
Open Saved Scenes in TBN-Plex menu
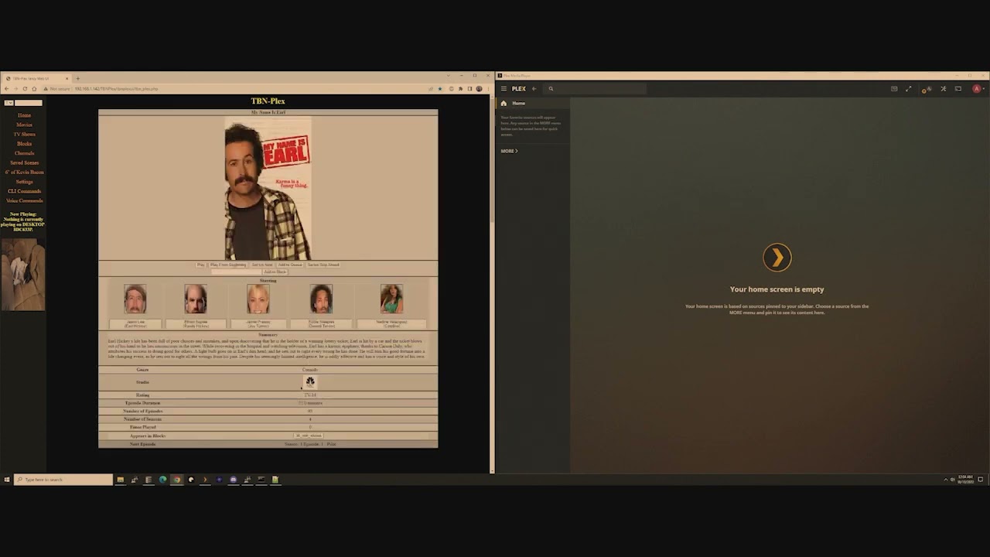click(25, 163)
